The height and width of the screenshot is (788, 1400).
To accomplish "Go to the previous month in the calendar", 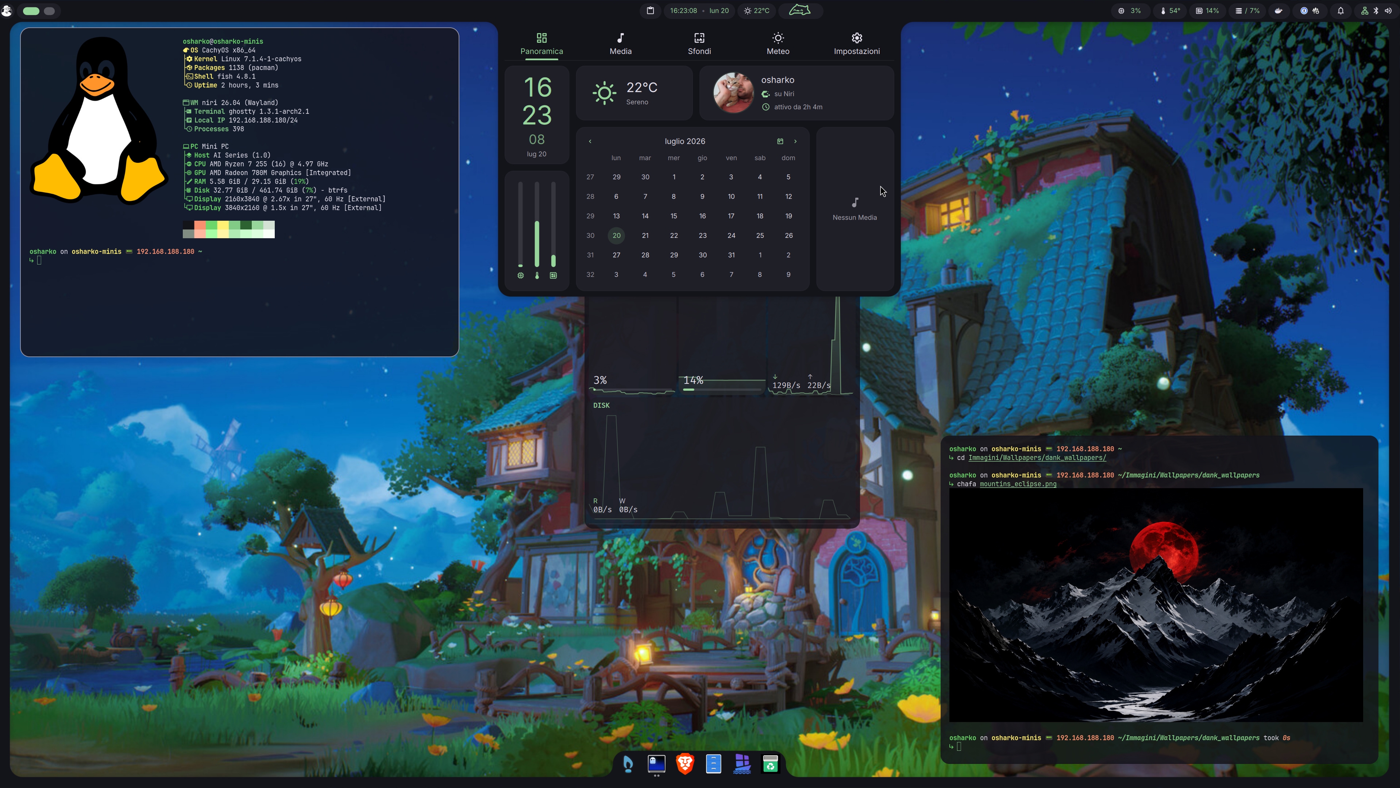I will (x=590, y=141).
